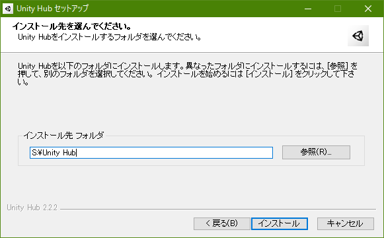Screen dimensions: 384x238
Task: Click the インストール先 フォルダ group label
Action: tap(63, 135)
